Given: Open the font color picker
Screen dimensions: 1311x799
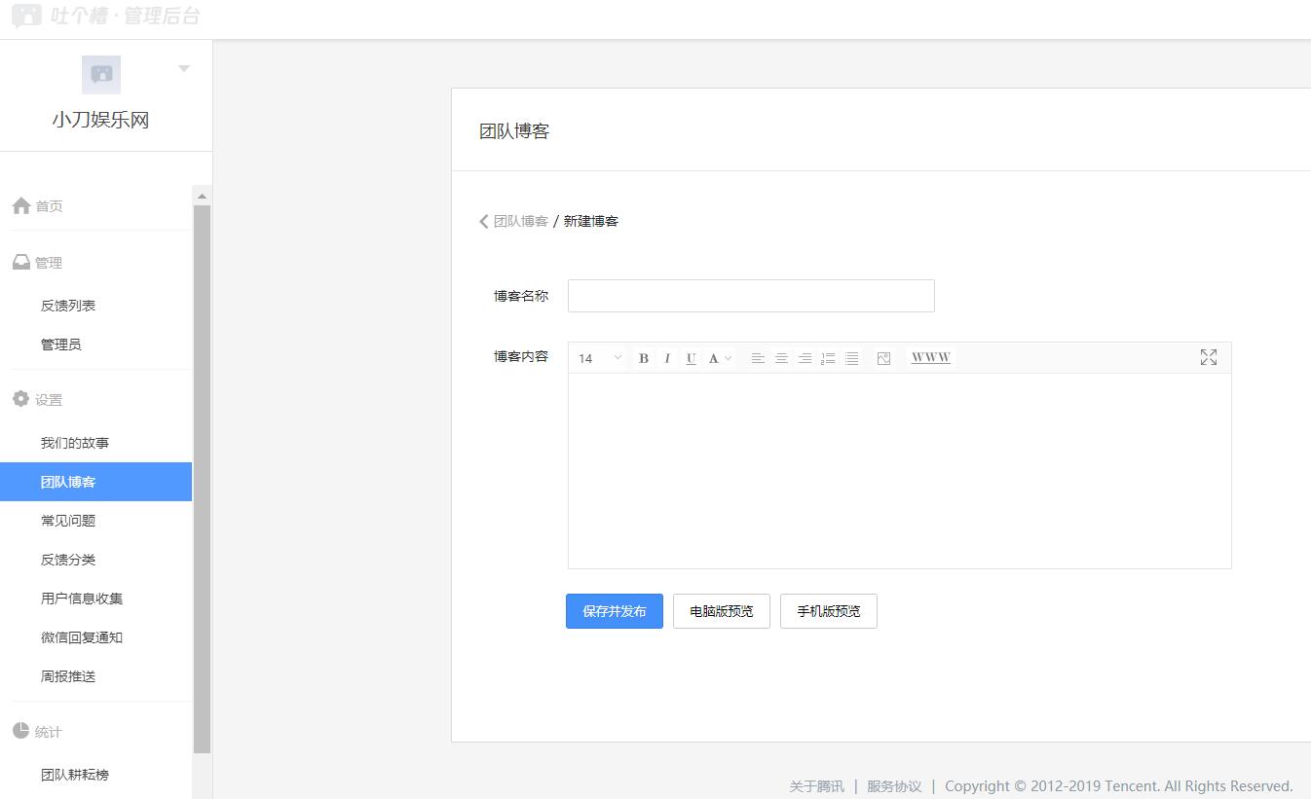Looking at the screenshot, I should pyautogui.click(x=720, y=358).
